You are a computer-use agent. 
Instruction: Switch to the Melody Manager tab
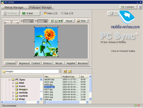14,7
